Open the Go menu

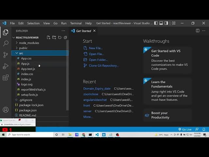point(56,23)
